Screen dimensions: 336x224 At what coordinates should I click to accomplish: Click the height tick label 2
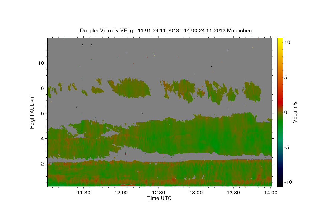tap(43, 164)
